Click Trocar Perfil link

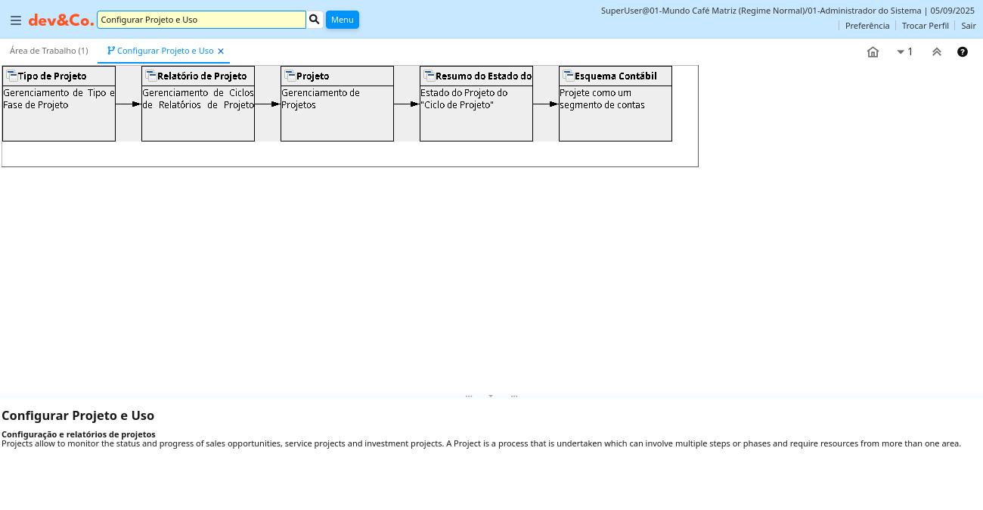tap(926, 26)
